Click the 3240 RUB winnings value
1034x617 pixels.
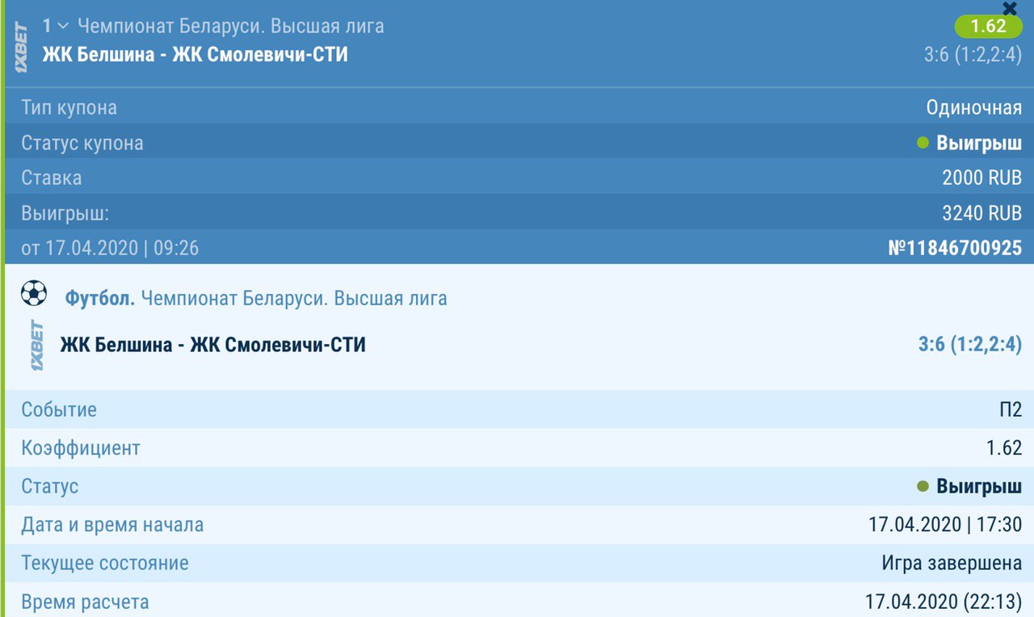(982, 213)
